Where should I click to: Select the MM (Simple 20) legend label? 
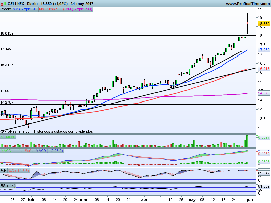click(25, 9)
